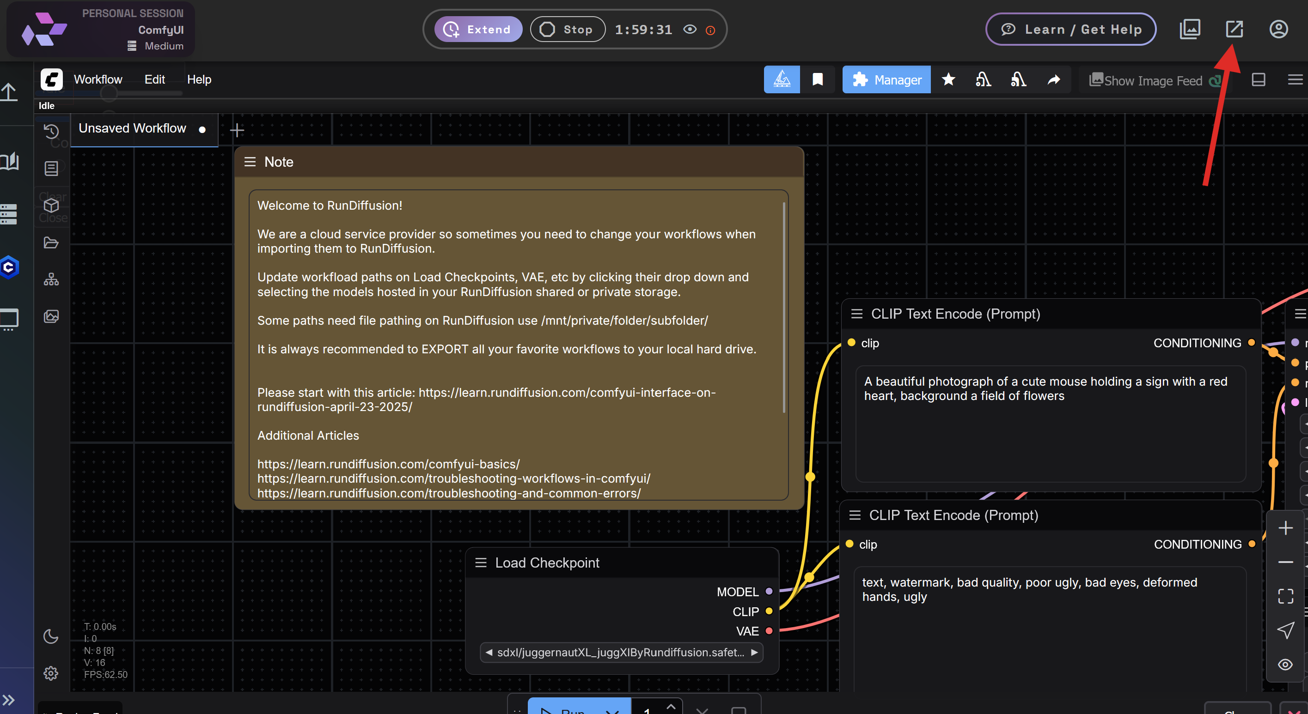Expand the batch count stepper arrow near Run

(670, 707)
